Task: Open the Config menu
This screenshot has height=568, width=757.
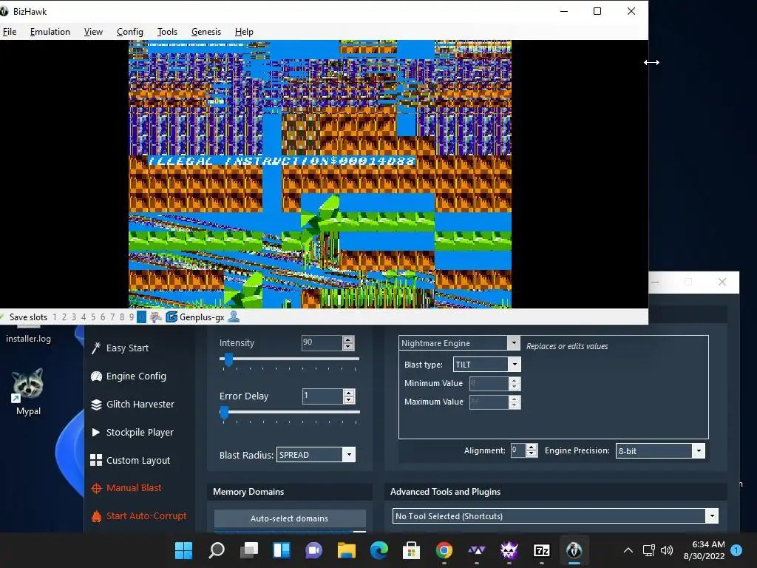Action: [130, 32]
